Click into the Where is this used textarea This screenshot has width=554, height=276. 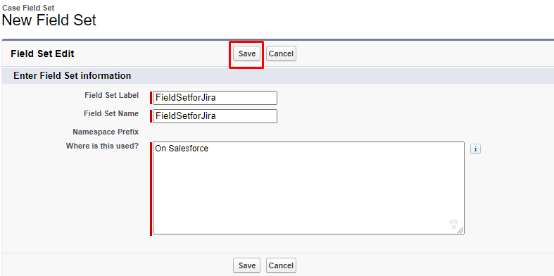(x=308, y=188)
